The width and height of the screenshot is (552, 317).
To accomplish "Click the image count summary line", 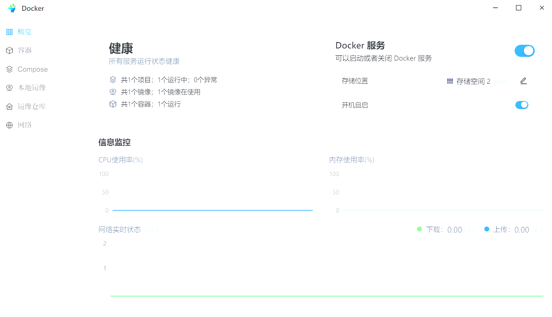I will click(160, 92).
